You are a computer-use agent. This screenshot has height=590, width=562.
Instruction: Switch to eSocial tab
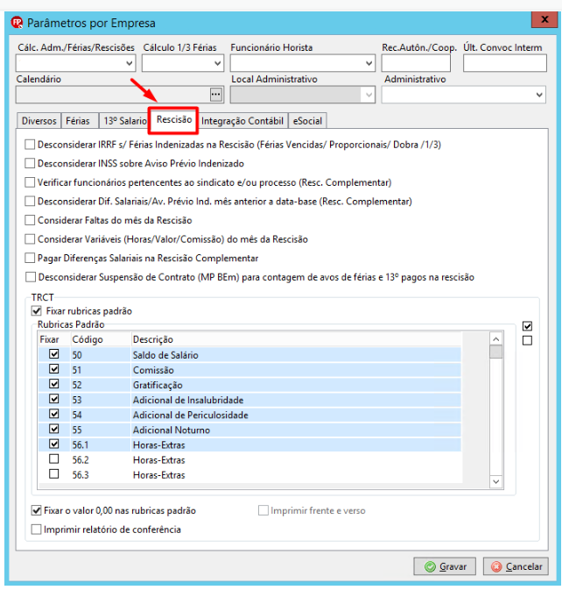(307, 121)
